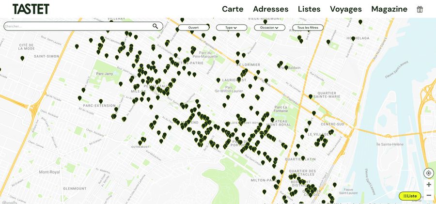Screen dimensions: 436x204
Task: Open the Voyages page
Action: pos(345,9)
